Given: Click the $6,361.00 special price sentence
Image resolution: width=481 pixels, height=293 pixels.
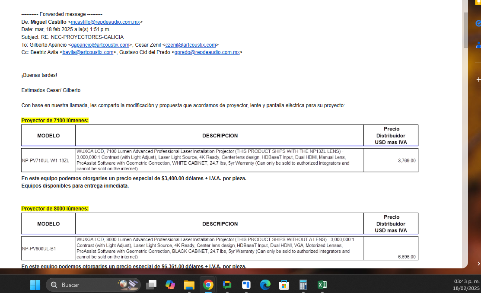Looking at the screenshot, I should click(134, 266).
